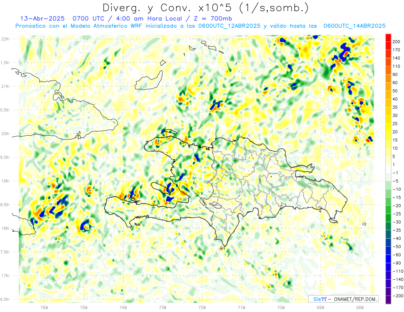The height and width of the screenshot is (312, 404).
Task: Click the '70W' longitude label
Action: click(x=281, y=307)
